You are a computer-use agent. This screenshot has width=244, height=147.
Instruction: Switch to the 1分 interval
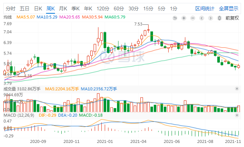pos(173,8)
